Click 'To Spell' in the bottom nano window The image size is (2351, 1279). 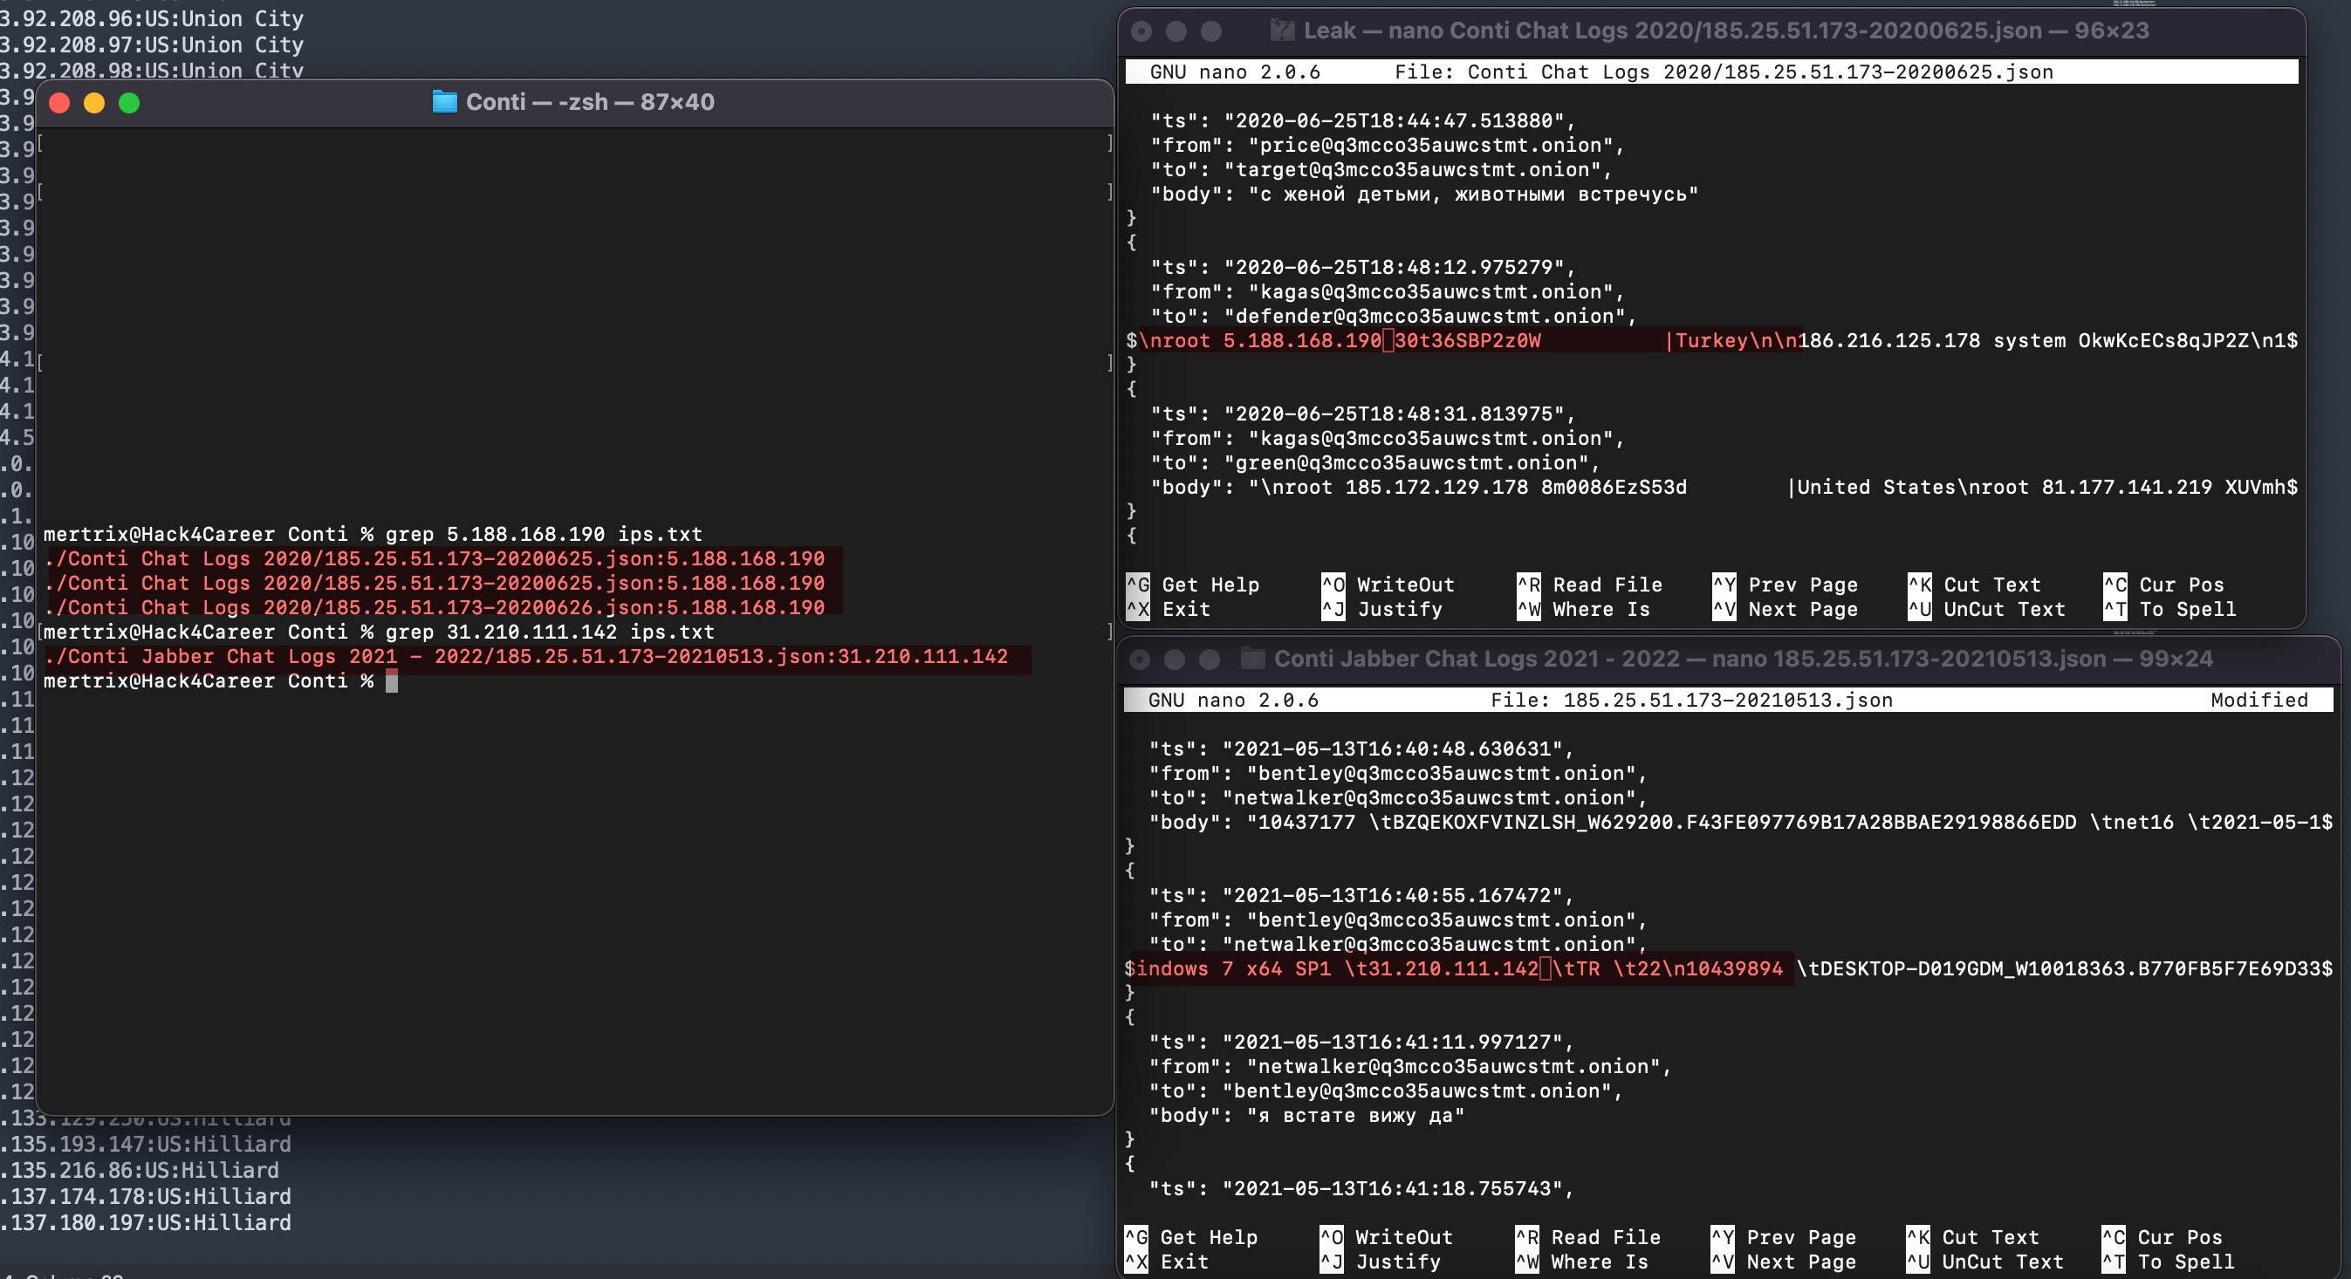tap(2186, 1262)
